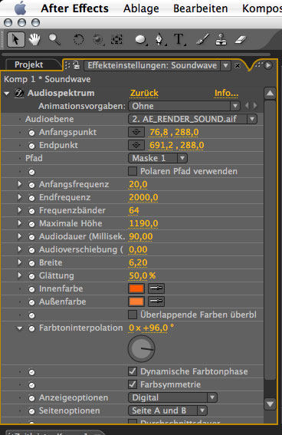Image resolution: width=282 pixels, height=435 pixels.
Task: Select the Rotation tool
Action: coord(78,39)
